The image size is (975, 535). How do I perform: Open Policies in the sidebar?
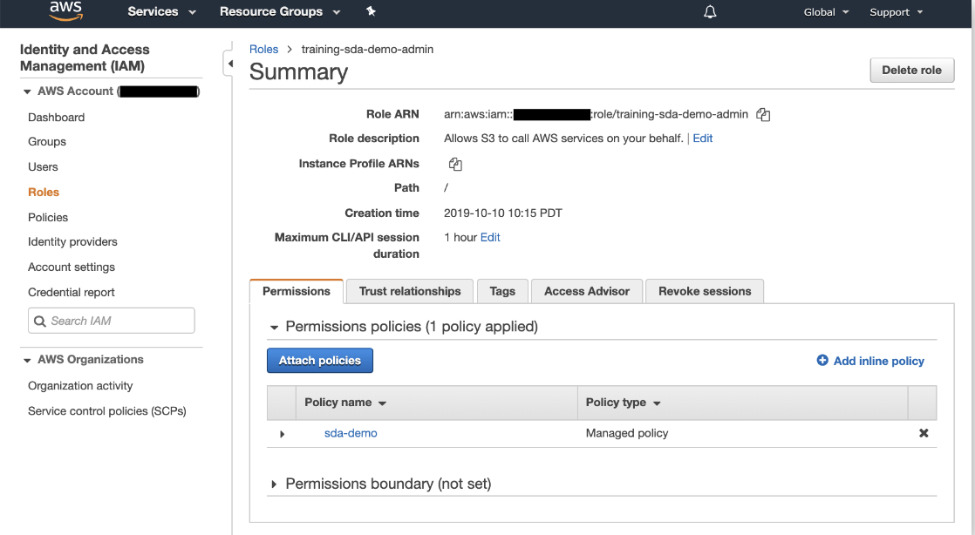point(48,218)
